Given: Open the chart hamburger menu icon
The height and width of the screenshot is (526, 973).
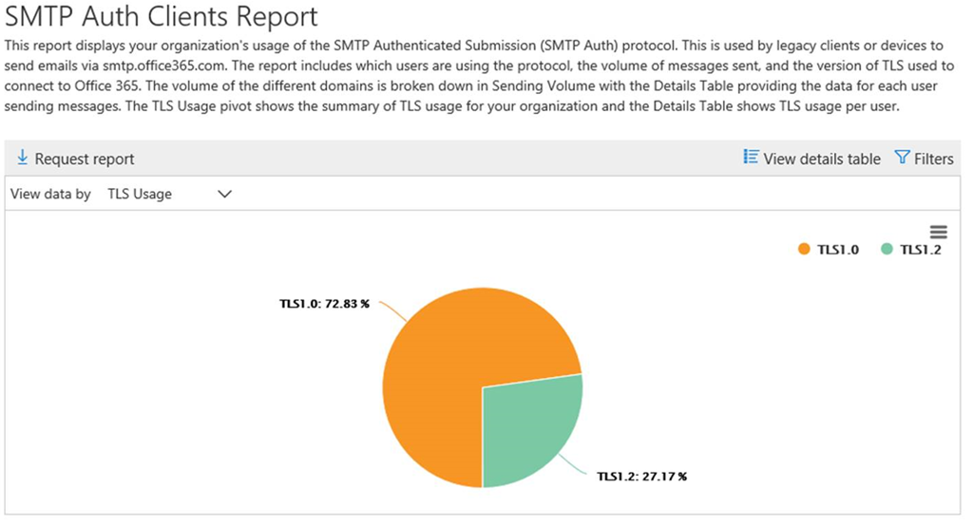Looking at the screenshot, I should click(938, 232).
